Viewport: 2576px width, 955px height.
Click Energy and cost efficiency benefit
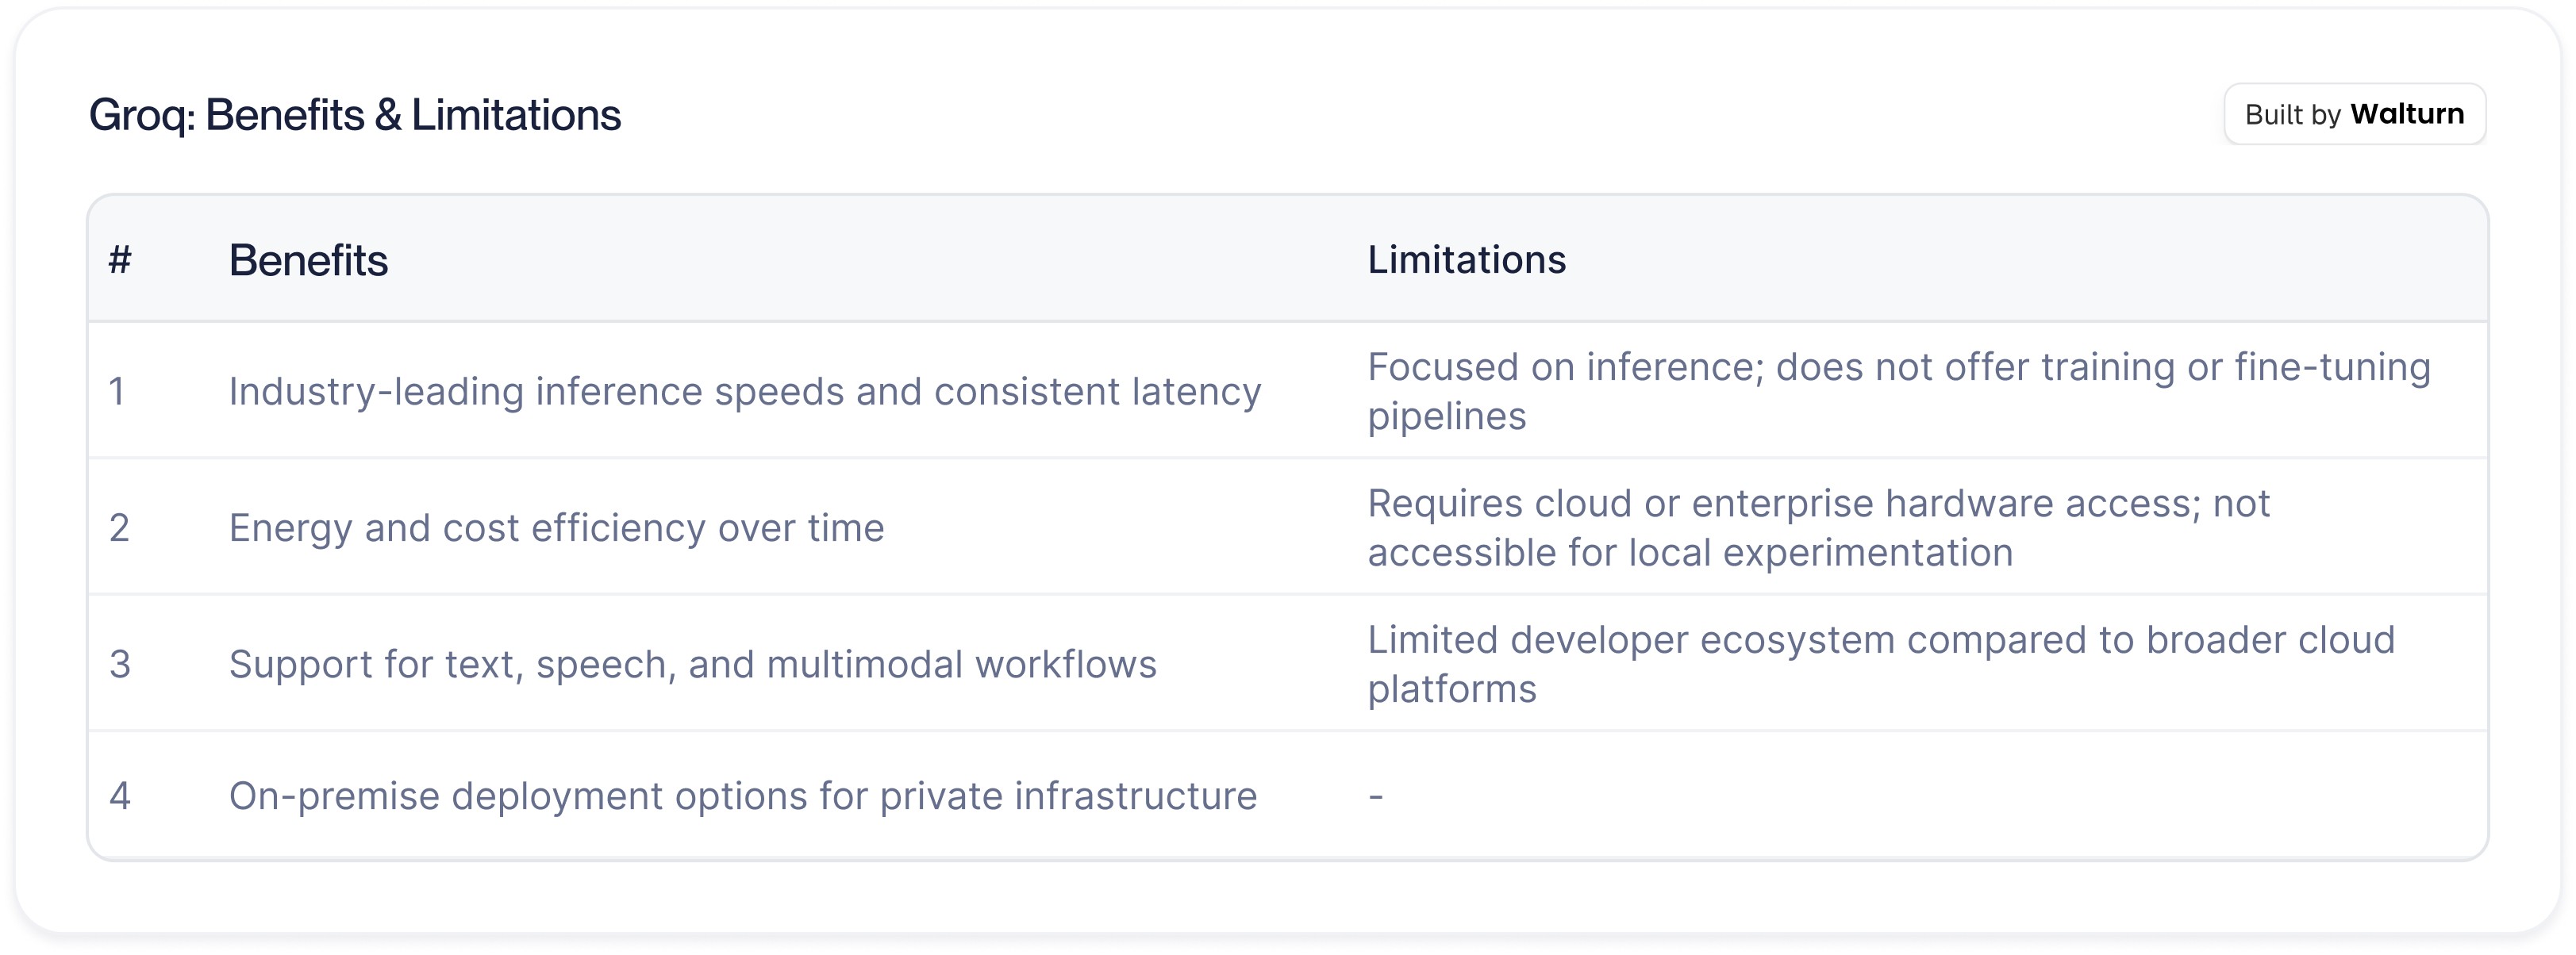(x=557, y=528)
